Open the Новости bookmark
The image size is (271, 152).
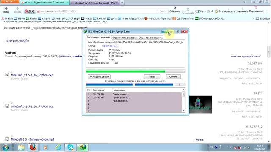[58, 19]
